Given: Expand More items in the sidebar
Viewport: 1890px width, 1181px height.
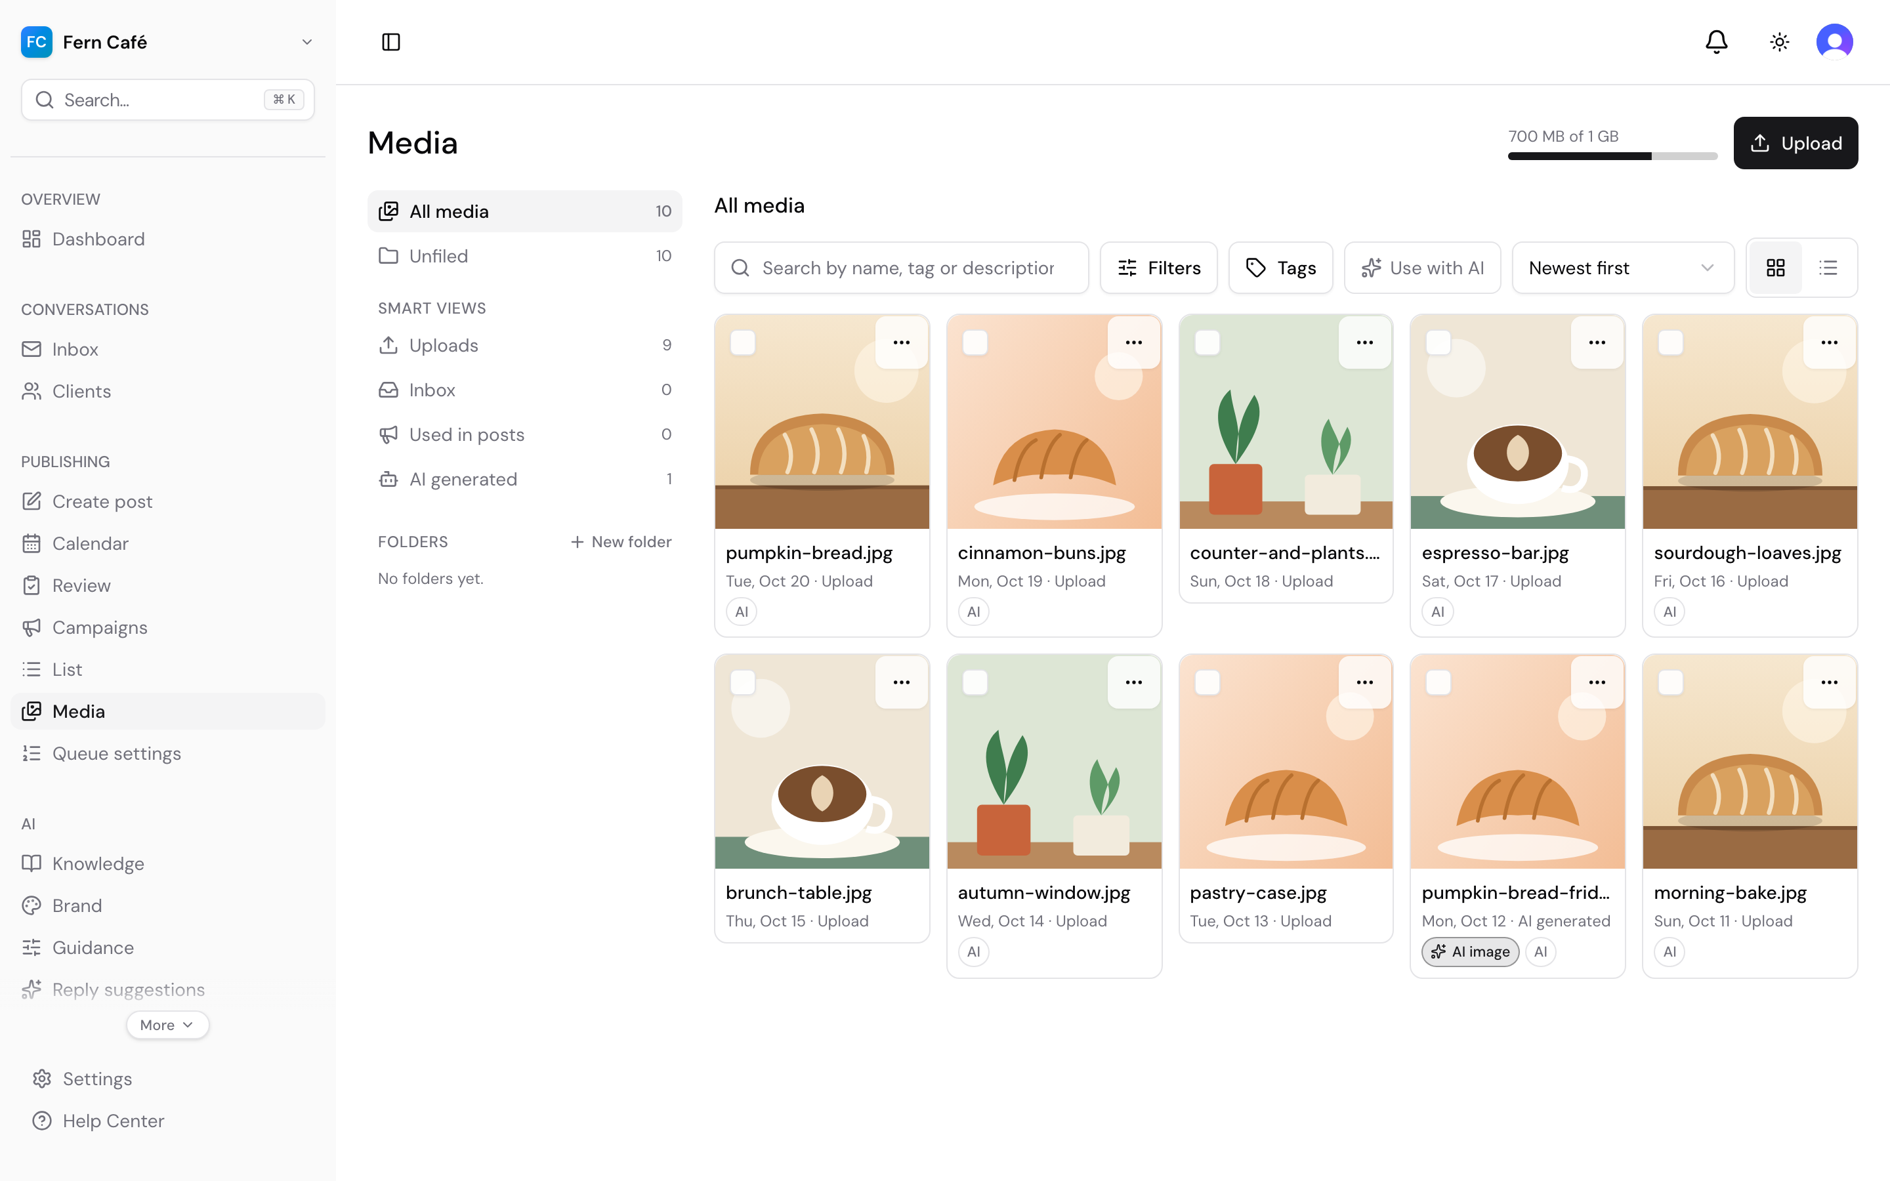Looking at the screenshot, I should [x=167, y=1025].
